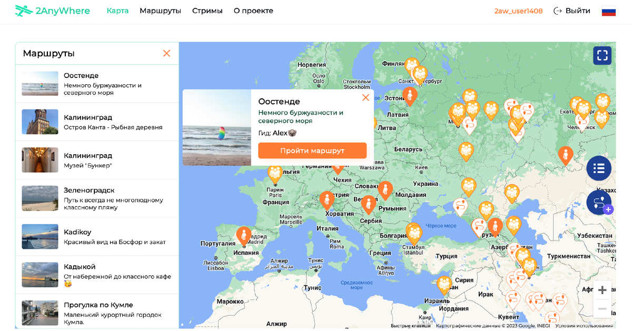Screen dimensions: 632x331
Task: Click the group marker near Санкт-Петербург
Action: click(420, 75)
